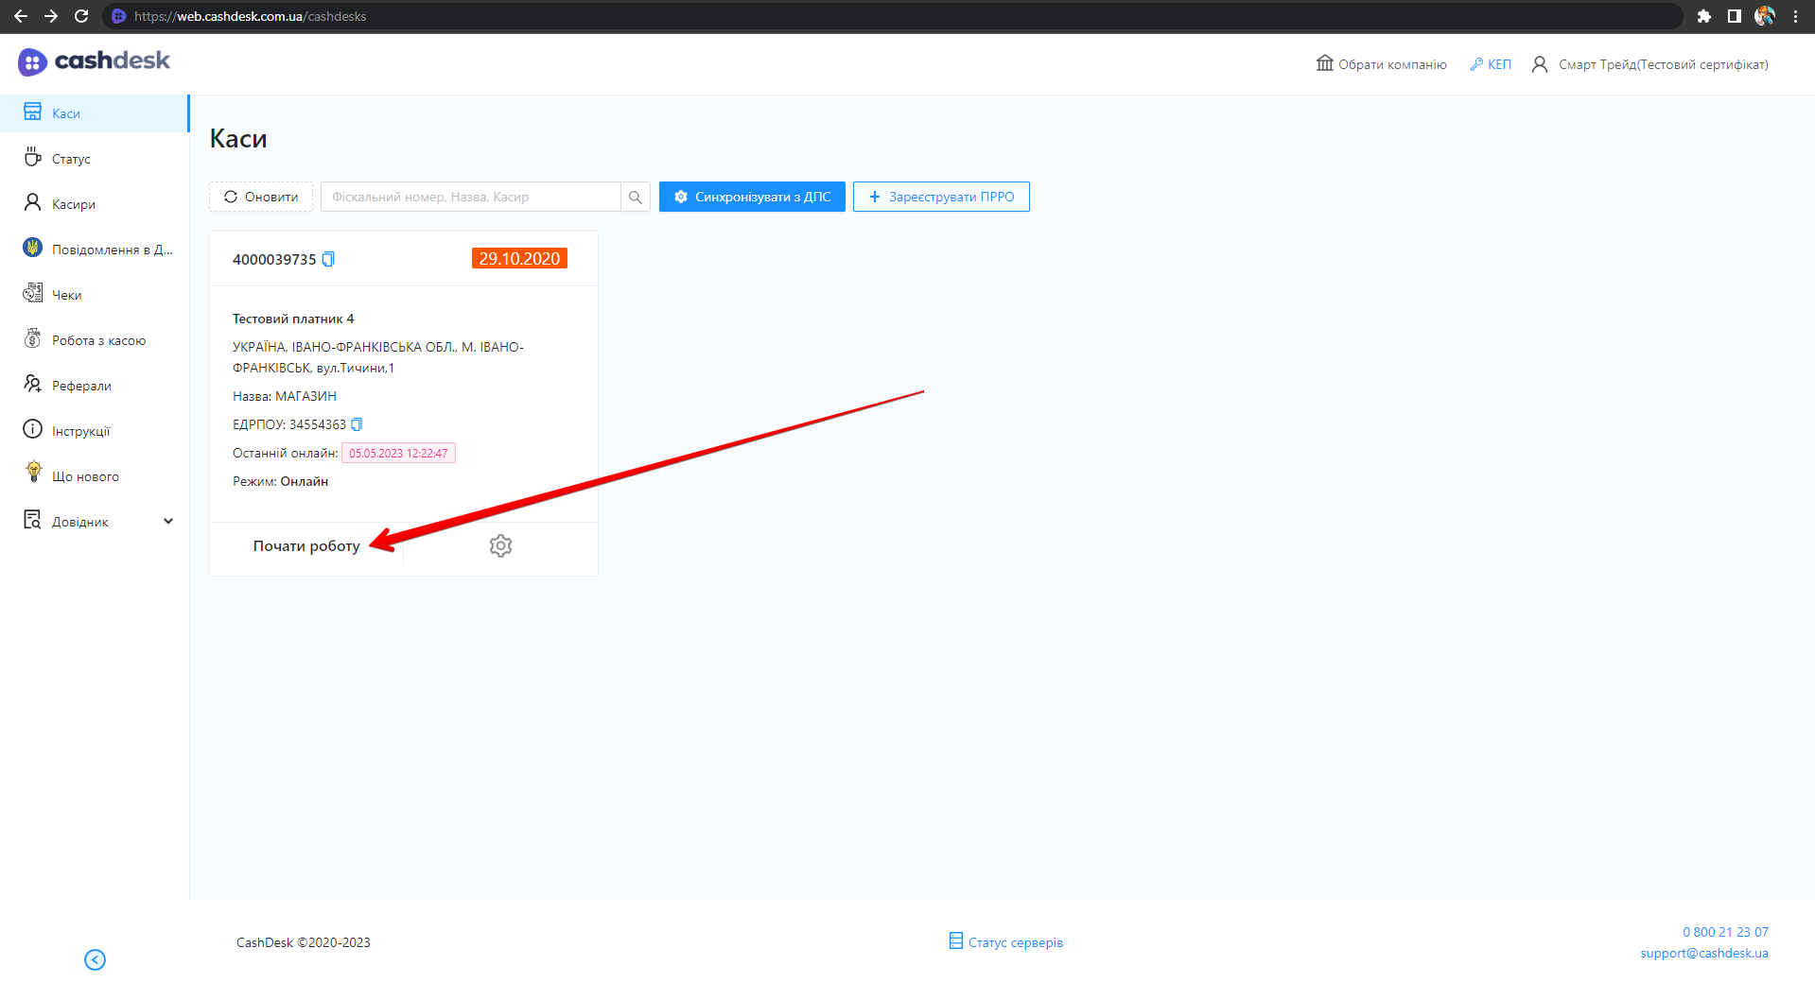Go to Касири section in sidebar
This screenshot has width=1815, height=983.
click(74, 204)
